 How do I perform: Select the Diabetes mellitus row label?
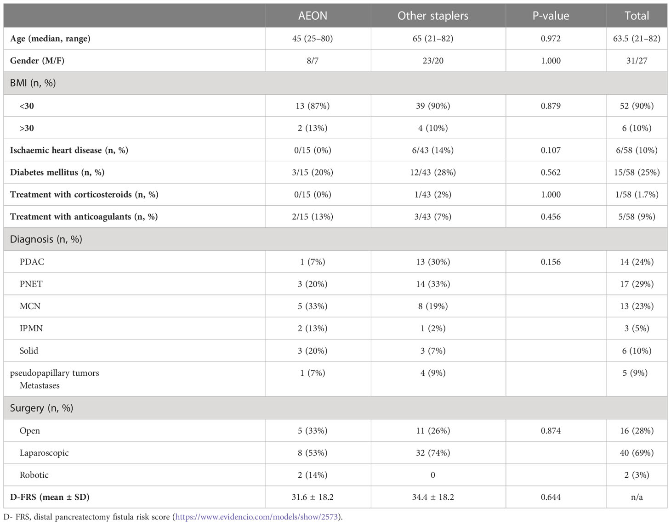pos(57,173)
